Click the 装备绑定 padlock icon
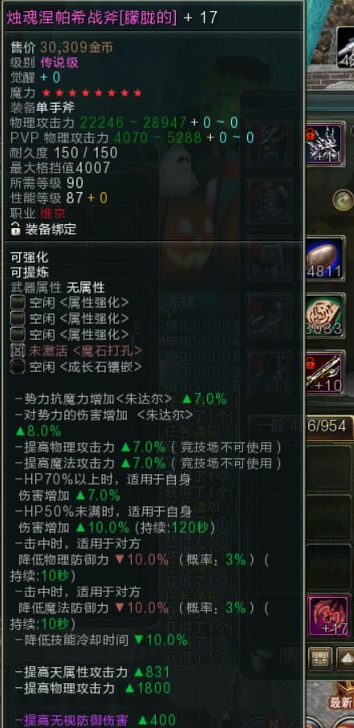The height and width of the screenshot is (728, 354). pyautogui.click(x=16, y=229)
